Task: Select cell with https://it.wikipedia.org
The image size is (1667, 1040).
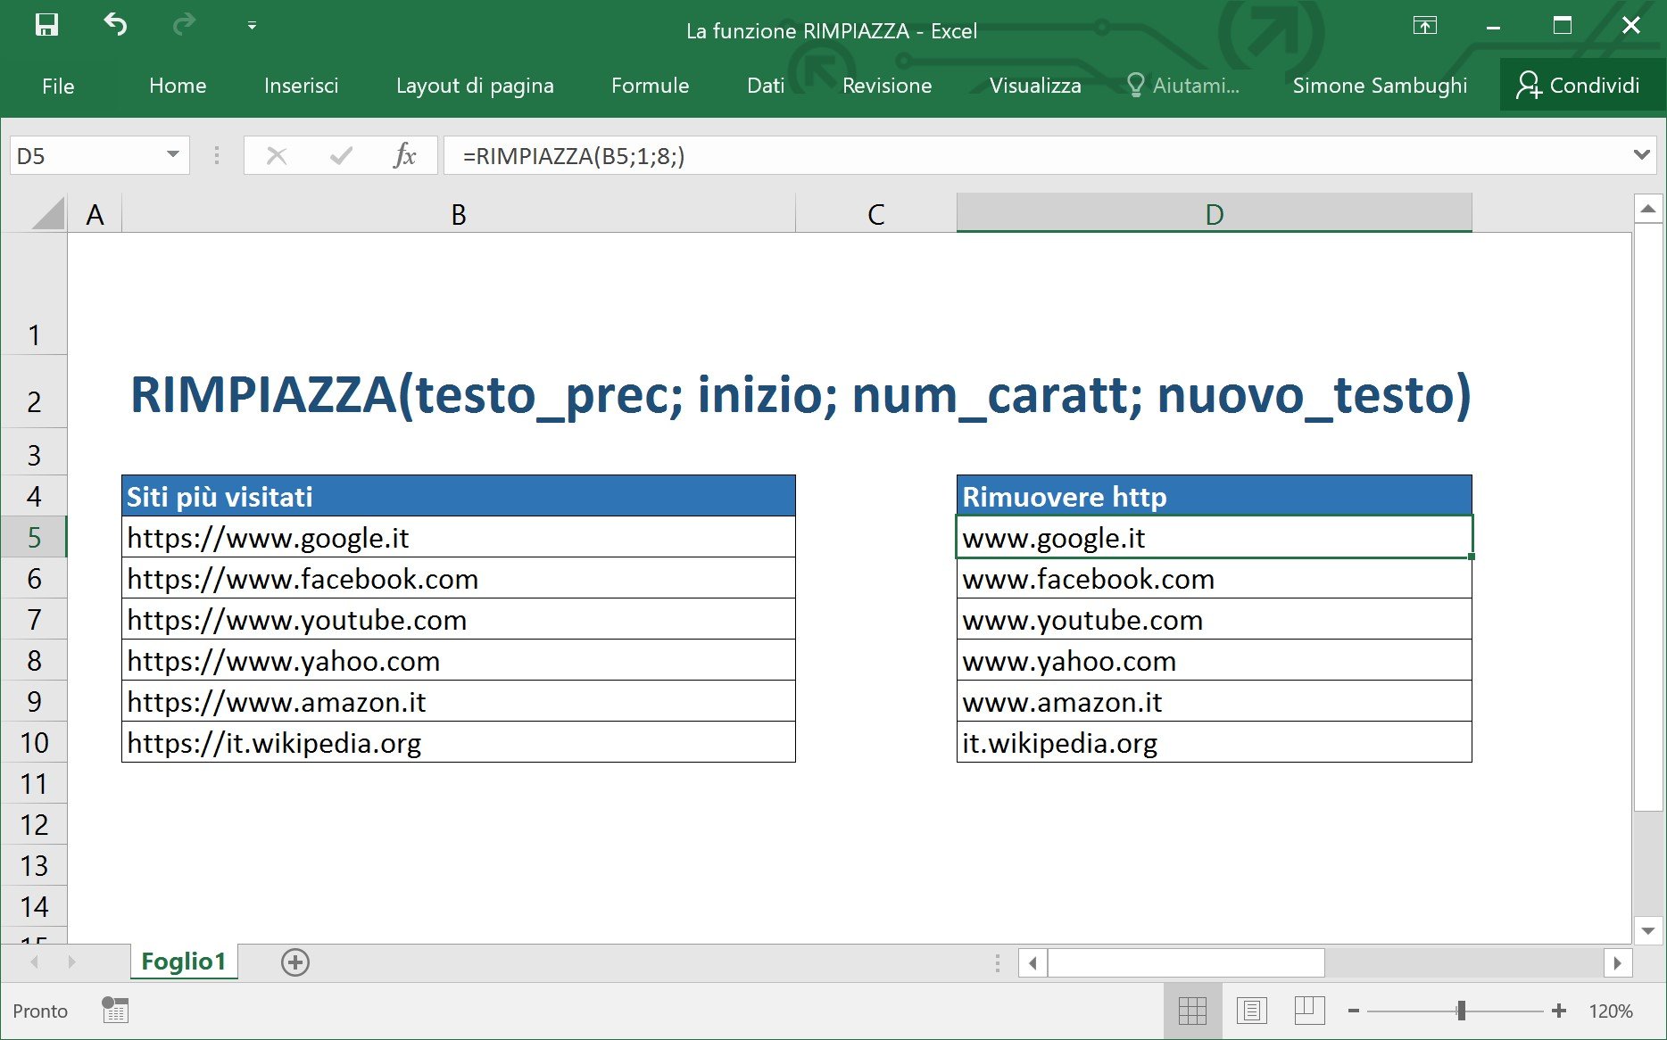Action: [459, 742]
